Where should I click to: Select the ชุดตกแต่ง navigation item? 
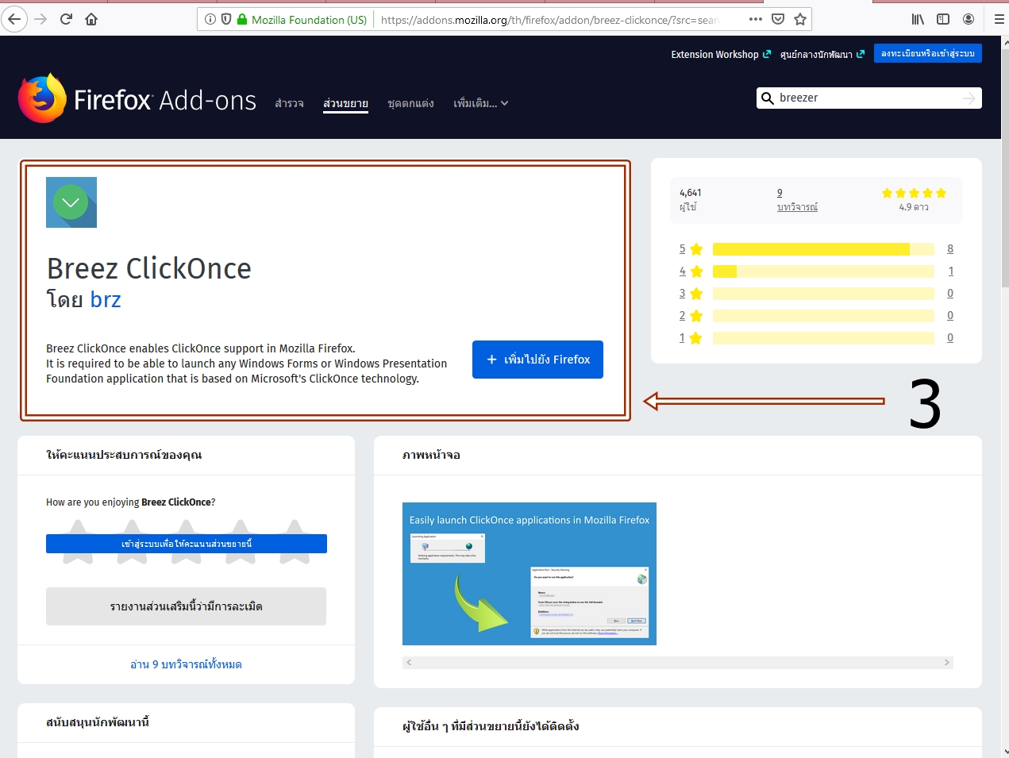coord(410,103)
